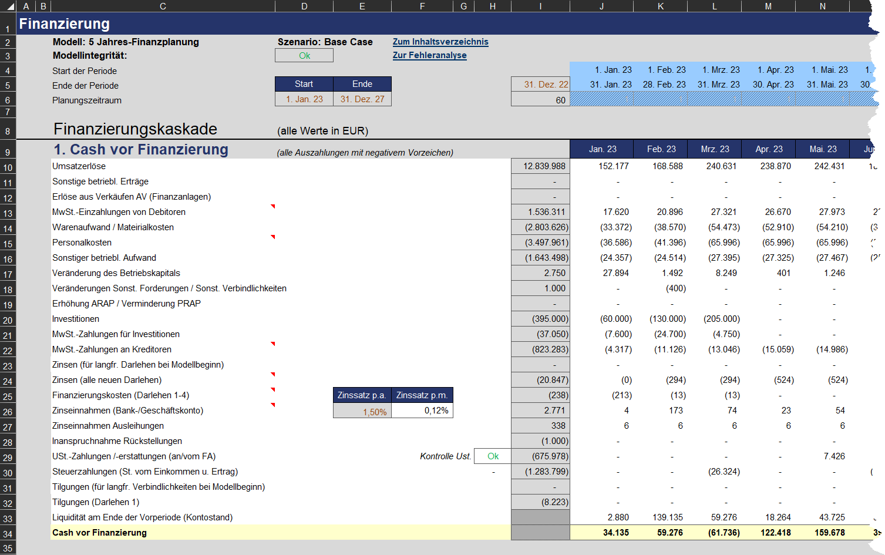Image resolution: width=885 pixels, height=555 pixels.
Task: Select the '31. Dez. 22' date cell
Action: click(540, 85)
